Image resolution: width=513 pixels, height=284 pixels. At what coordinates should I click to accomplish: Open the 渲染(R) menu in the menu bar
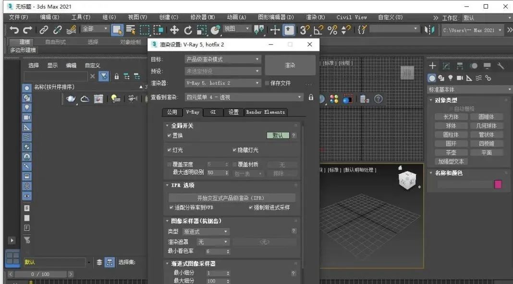pyautogui.click(x=315, y=17)
